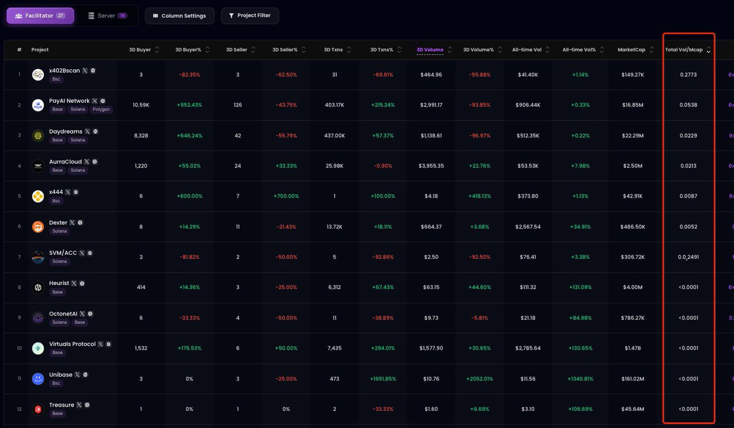The width and height of the screenshot is (734, 428).
Task: Open Column Settings
Action: pos(180,16)
